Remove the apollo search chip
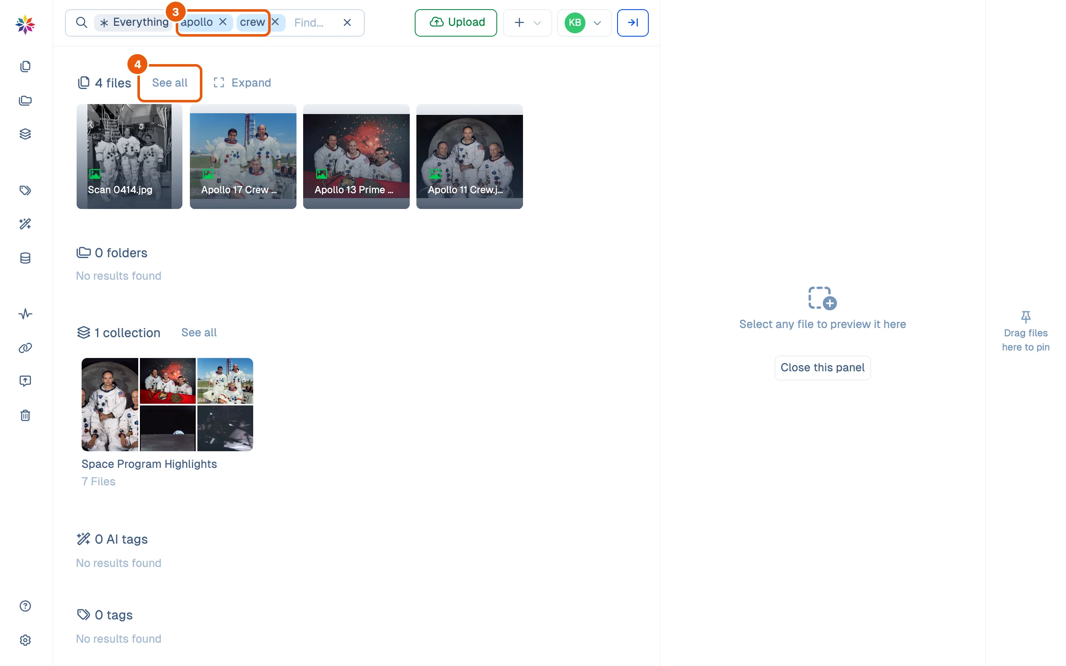This screenshot has height=666, width=1066. click(223, 22)
